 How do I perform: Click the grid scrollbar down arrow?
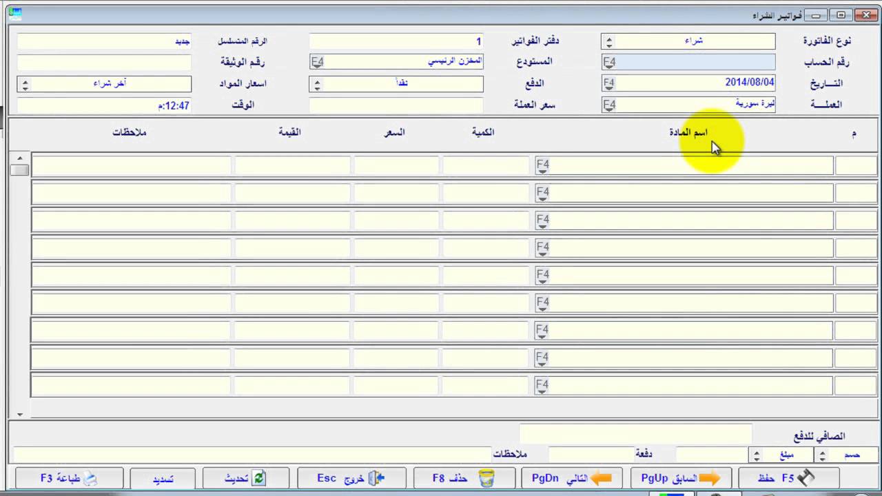(x=20, y=415)
